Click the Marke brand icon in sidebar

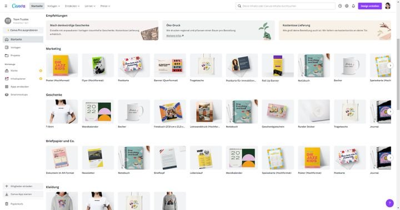click(x=7, y=71)
